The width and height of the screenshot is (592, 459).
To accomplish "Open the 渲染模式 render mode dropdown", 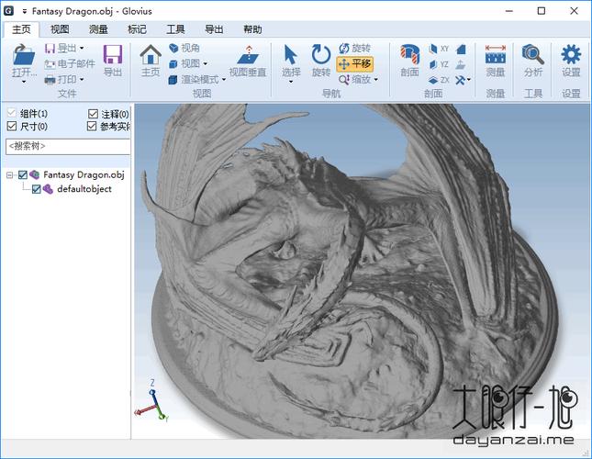I will coord(224,80).
